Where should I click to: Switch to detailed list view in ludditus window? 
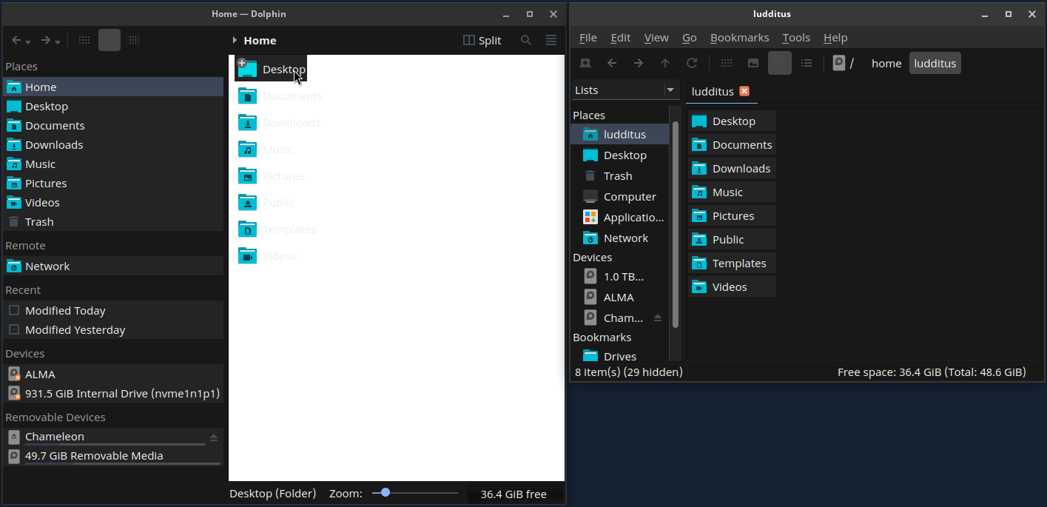807,64
